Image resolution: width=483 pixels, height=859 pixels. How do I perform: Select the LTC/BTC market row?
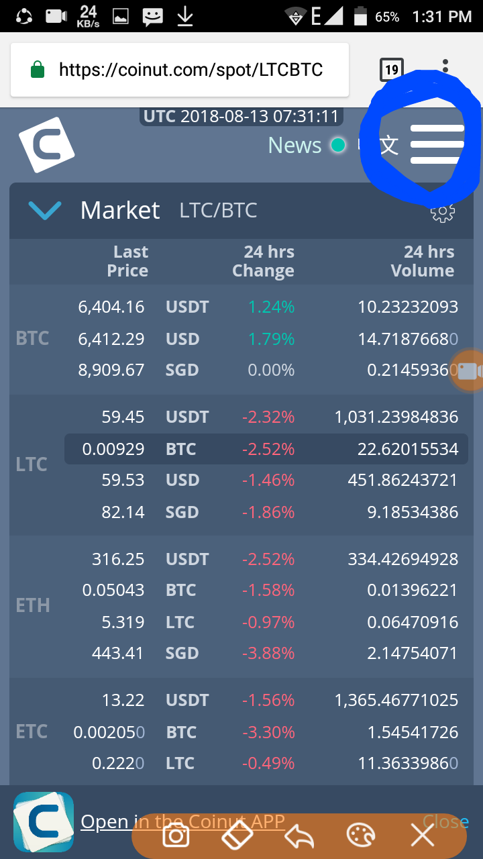click(266, 449)
